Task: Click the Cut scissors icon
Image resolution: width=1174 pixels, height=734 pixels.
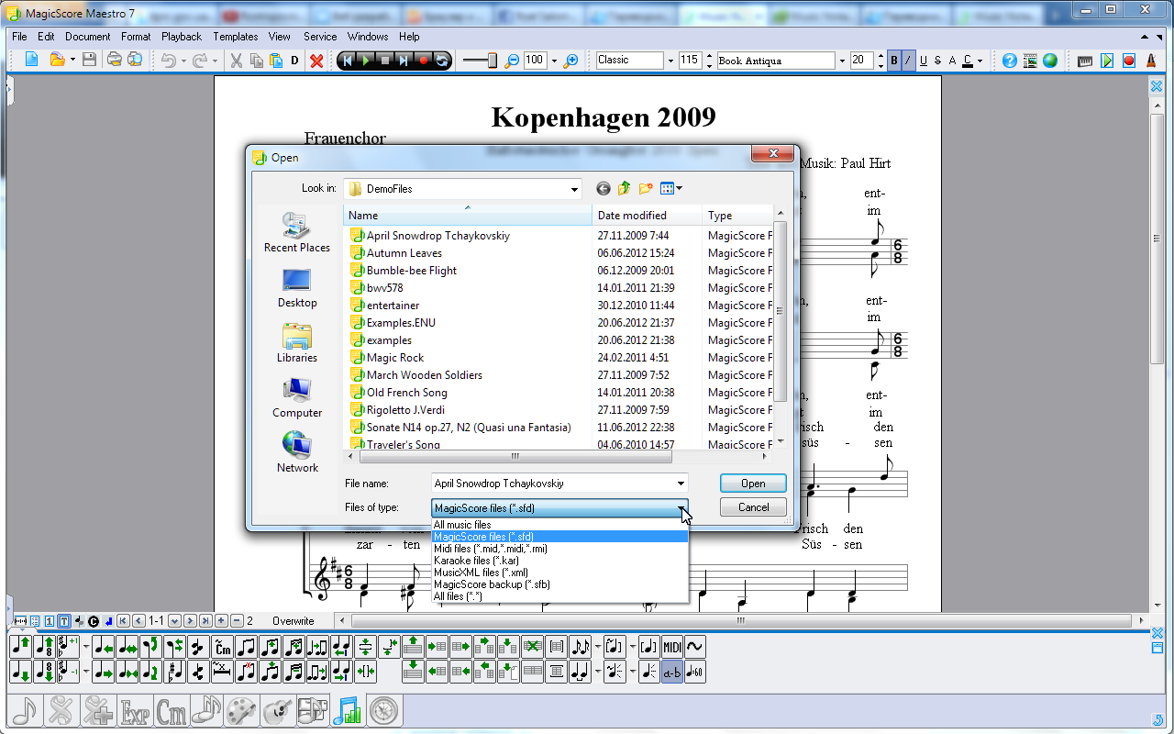Action: click(x=236, y=61)
